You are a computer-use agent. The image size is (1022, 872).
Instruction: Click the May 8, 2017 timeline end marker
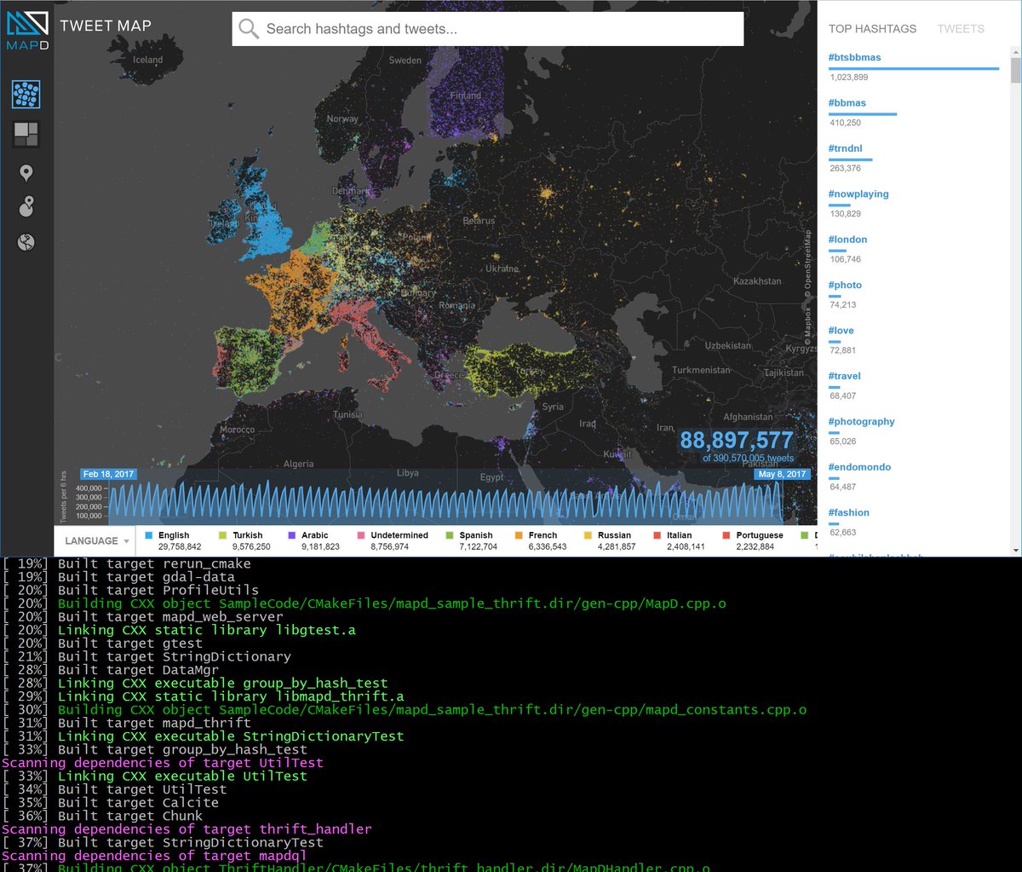click(x=782, y=474)
